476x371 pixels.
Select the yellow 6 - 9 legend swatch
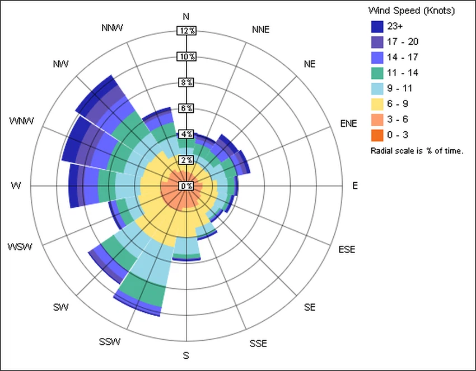coord(377,104)
